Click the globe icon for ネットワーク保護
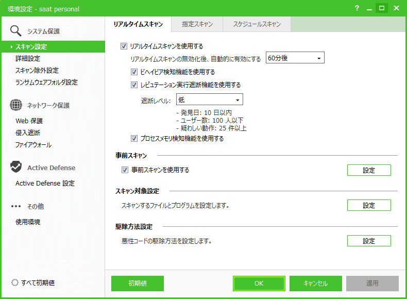 [16, 105]
